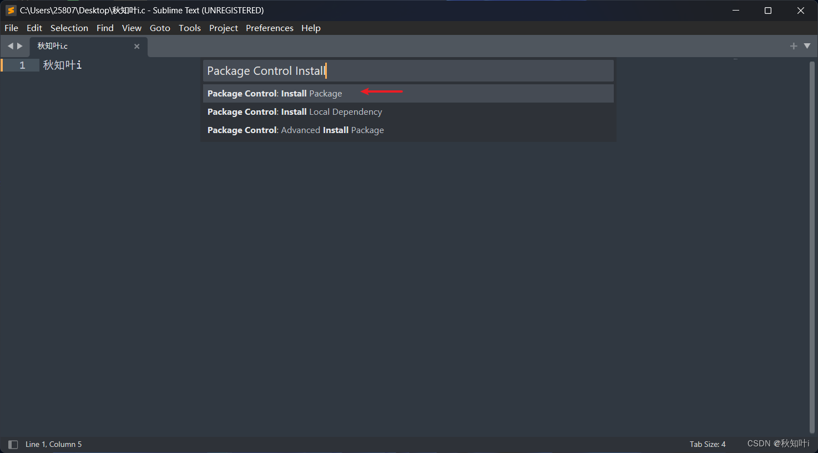
Task: Add a new tab with plus icon
Action: point(794,46)
